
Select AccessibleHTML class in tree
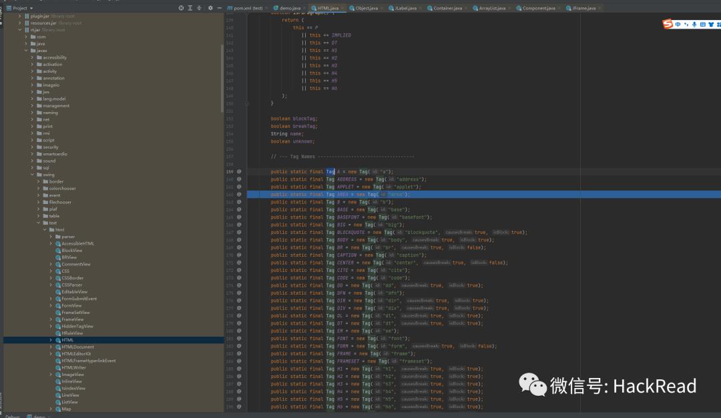coord(77,243)
